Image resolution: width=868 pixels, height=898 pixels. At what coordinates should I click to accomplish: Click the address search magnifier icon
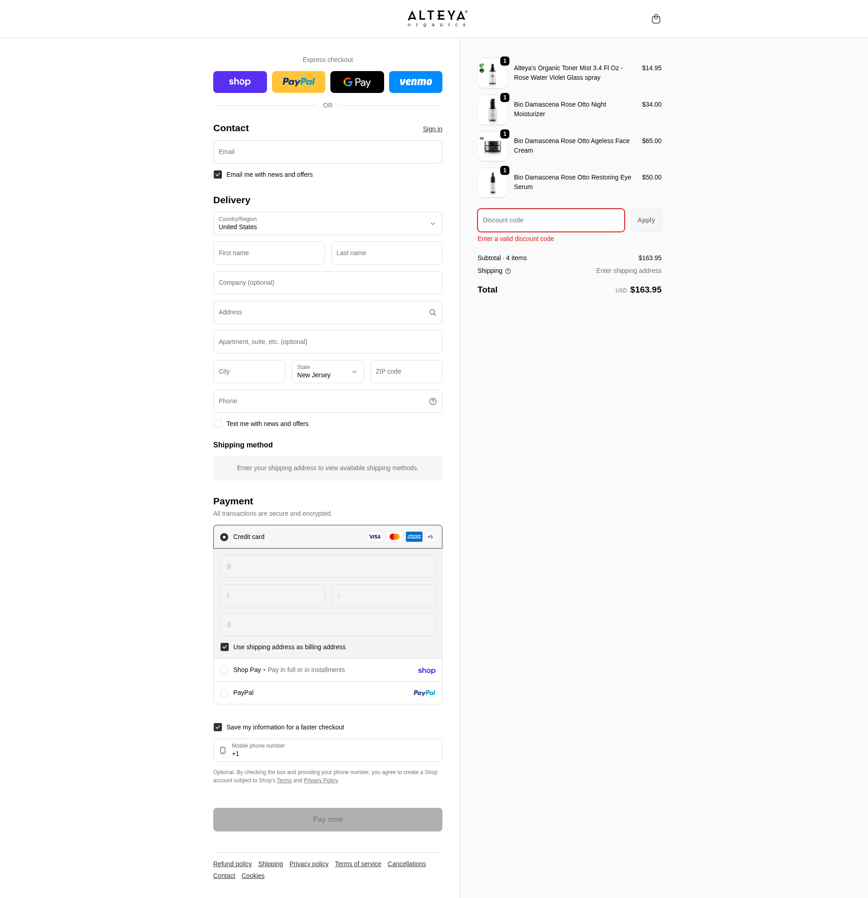click(x=432, y=312)
